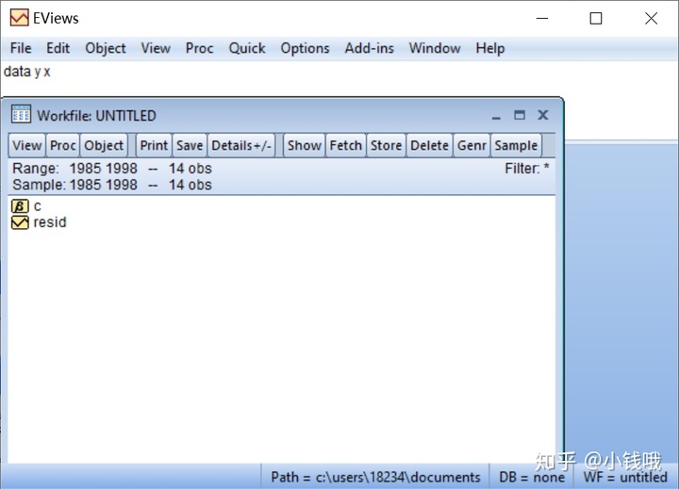Open the Edit menu
The width and height of the screenshot is (679, 489).
[58, 48]
